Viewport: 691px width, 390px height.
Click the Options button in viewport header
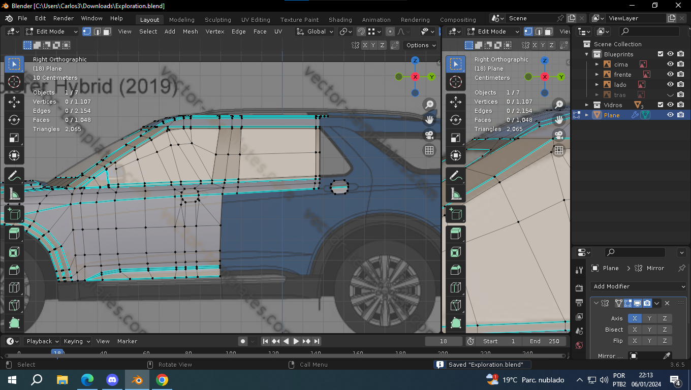(x=420, y=45)
